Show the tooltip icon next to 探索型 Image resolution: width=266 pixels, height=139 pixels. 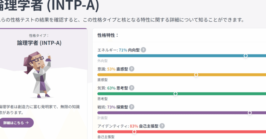click(x=132, y=107)
